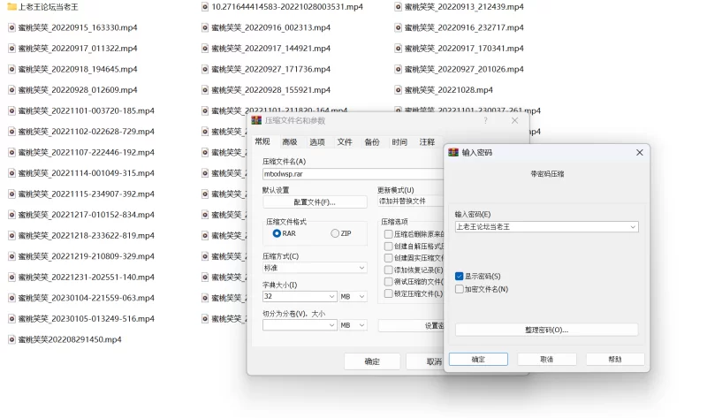Click the file icon of 蜜桃笑笑_20220928_012609.mp4
Image resolution: width=707 pixels, height=418 pixels.
click(11, 90)
